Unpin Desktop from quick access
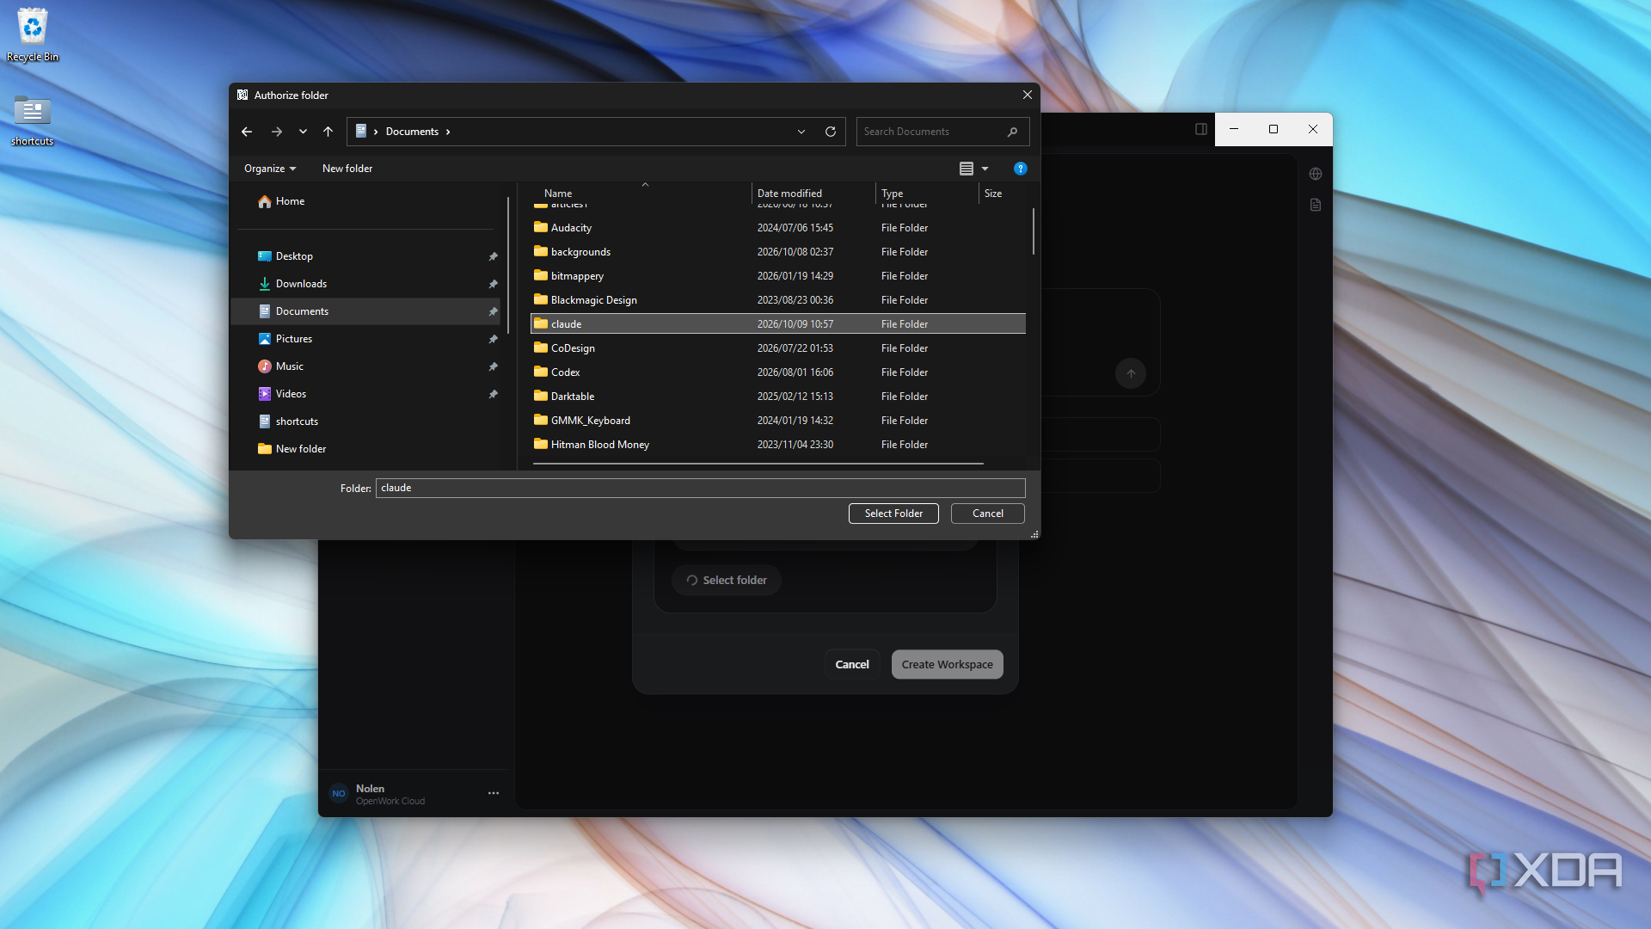 coord(493,256)
